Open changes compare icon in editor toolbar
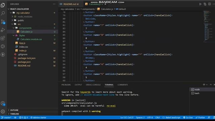The width and height of the screenshot is (215, 121). pos(205,4)
